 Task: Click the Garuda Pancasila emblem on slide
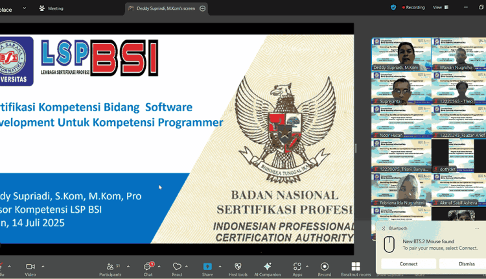tap(285, 128)
